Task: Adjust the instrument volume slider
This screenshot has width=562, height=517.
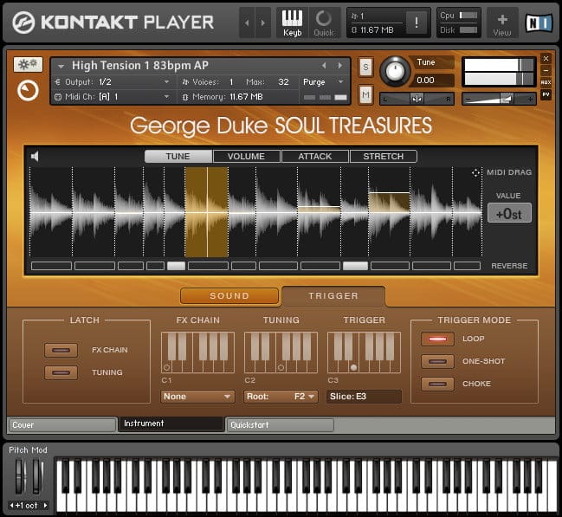Action: pyautogui.click(x=499, y=99)
